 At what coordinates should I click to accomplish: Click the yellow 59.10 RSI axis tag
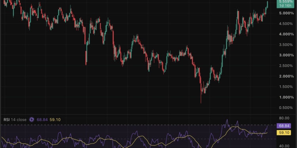click(x=284, y=133)
